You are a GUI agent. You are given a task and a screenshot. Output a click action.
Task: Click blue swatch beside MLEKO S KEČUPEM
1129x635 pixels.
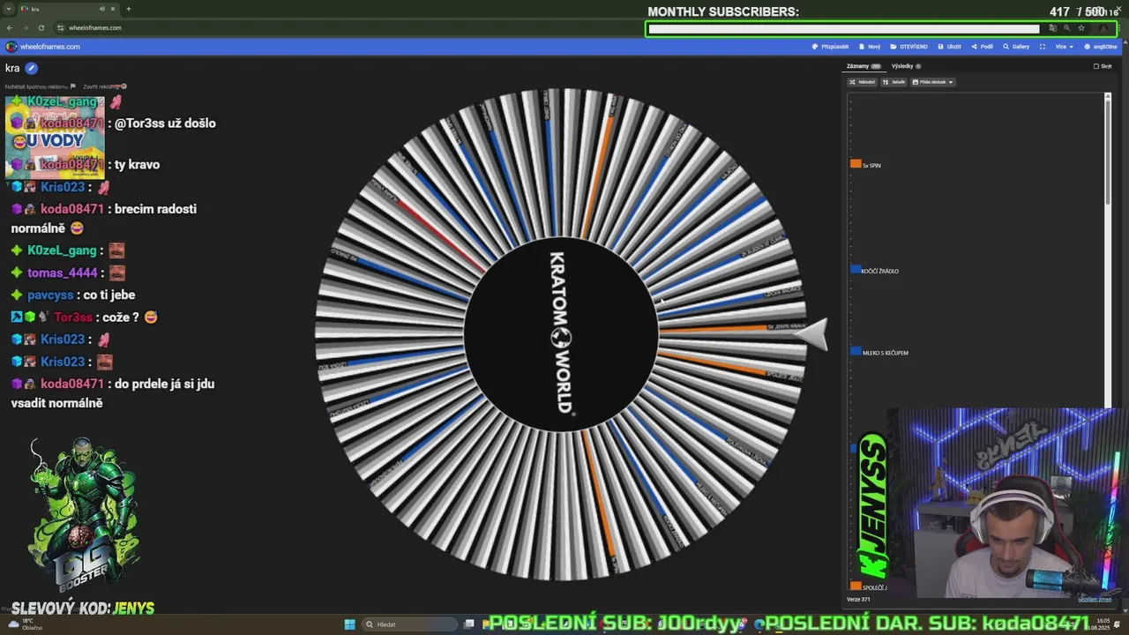tap(856, 351)
